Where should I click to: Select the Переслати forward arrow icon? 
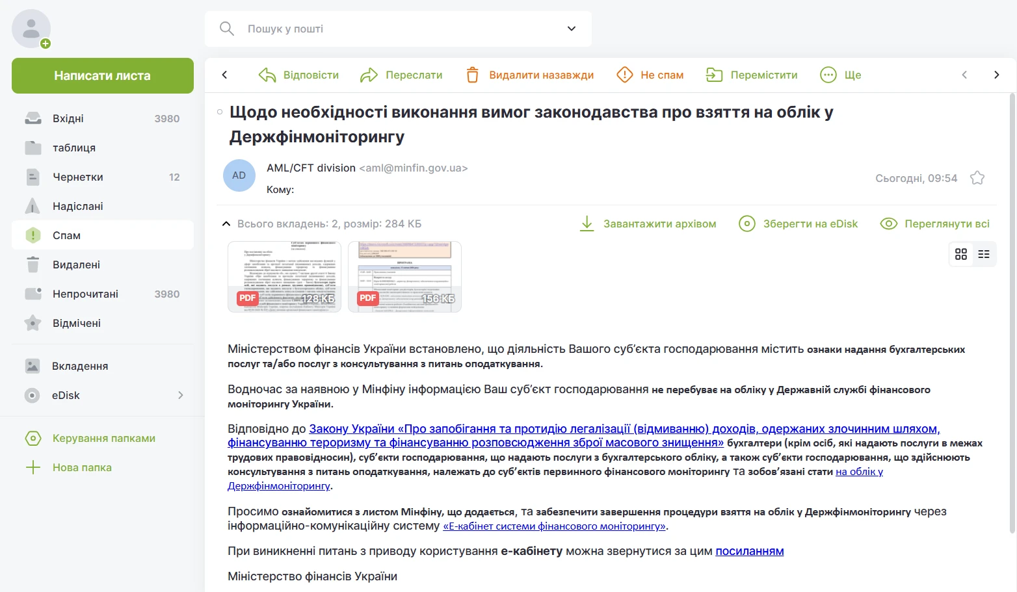[368, 75]
